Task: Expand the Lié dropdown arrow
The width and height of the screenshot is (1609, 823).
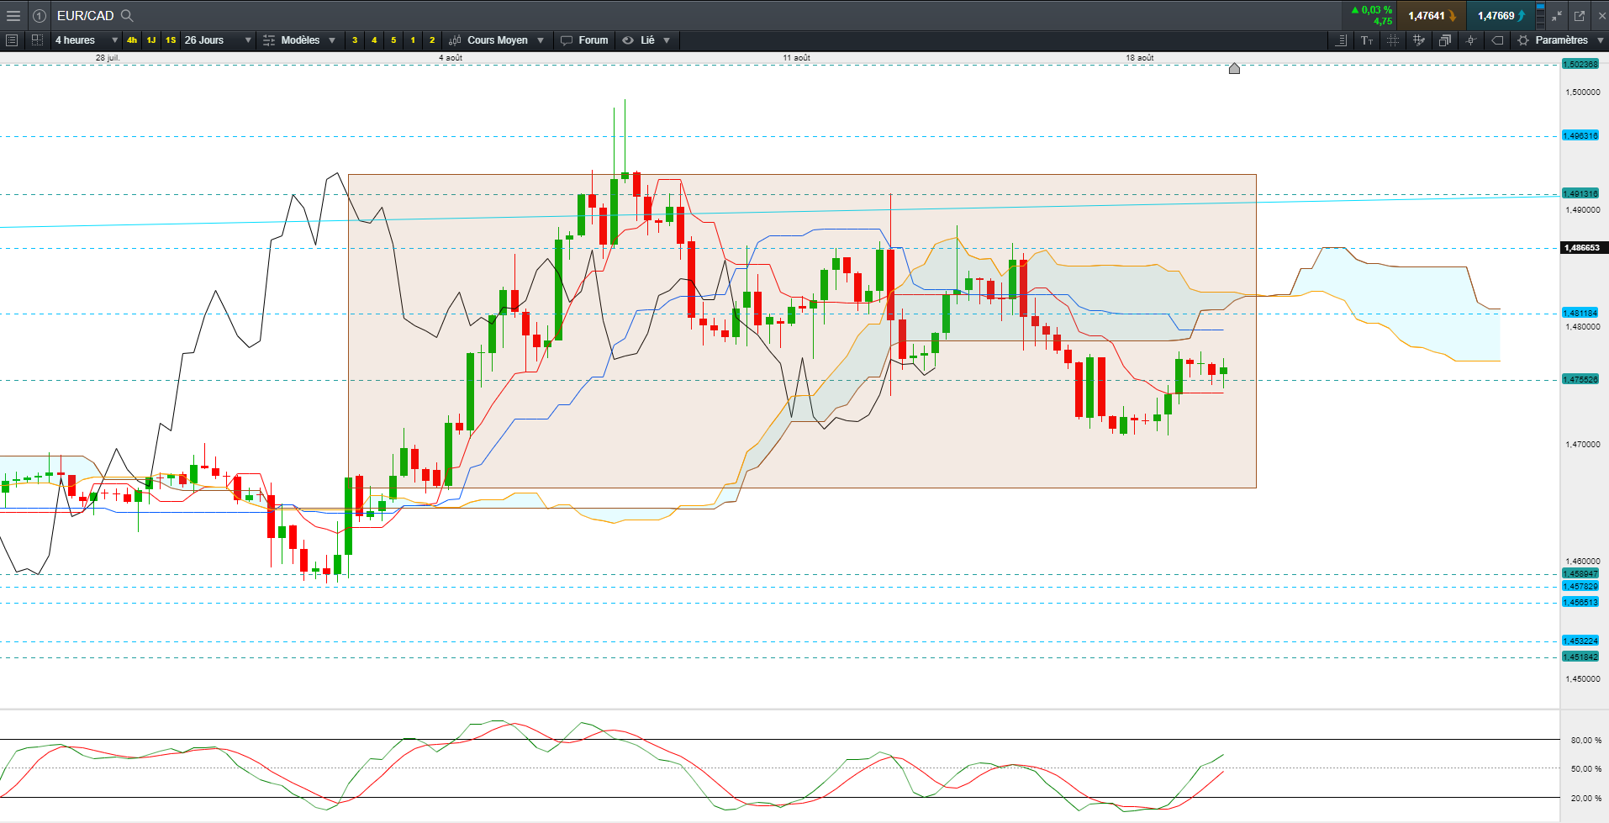Action: 667,40
